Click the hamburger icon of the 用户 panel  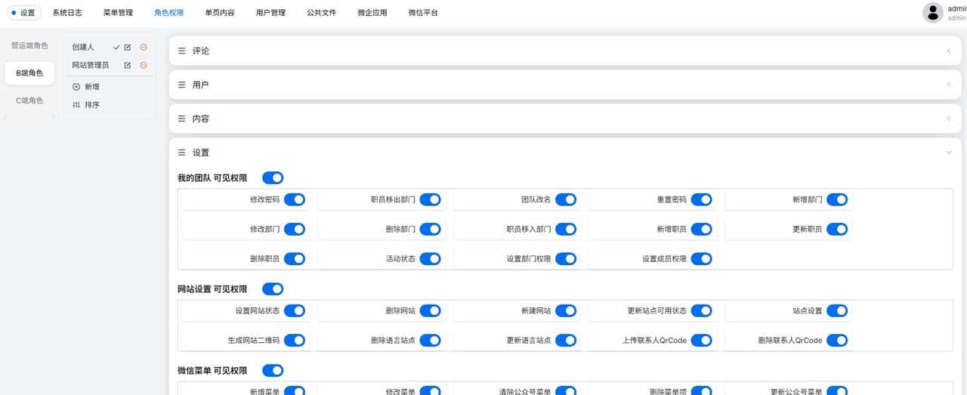pos(181,85)
